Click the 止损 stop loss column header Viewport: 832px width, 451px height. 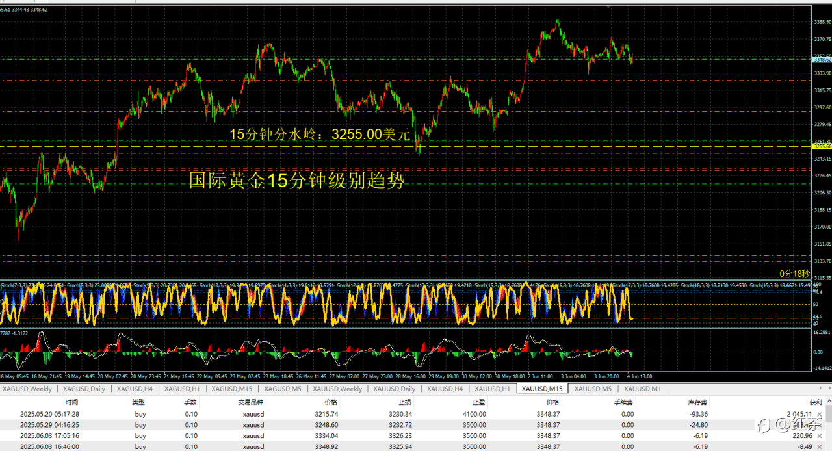coord(404,402)
